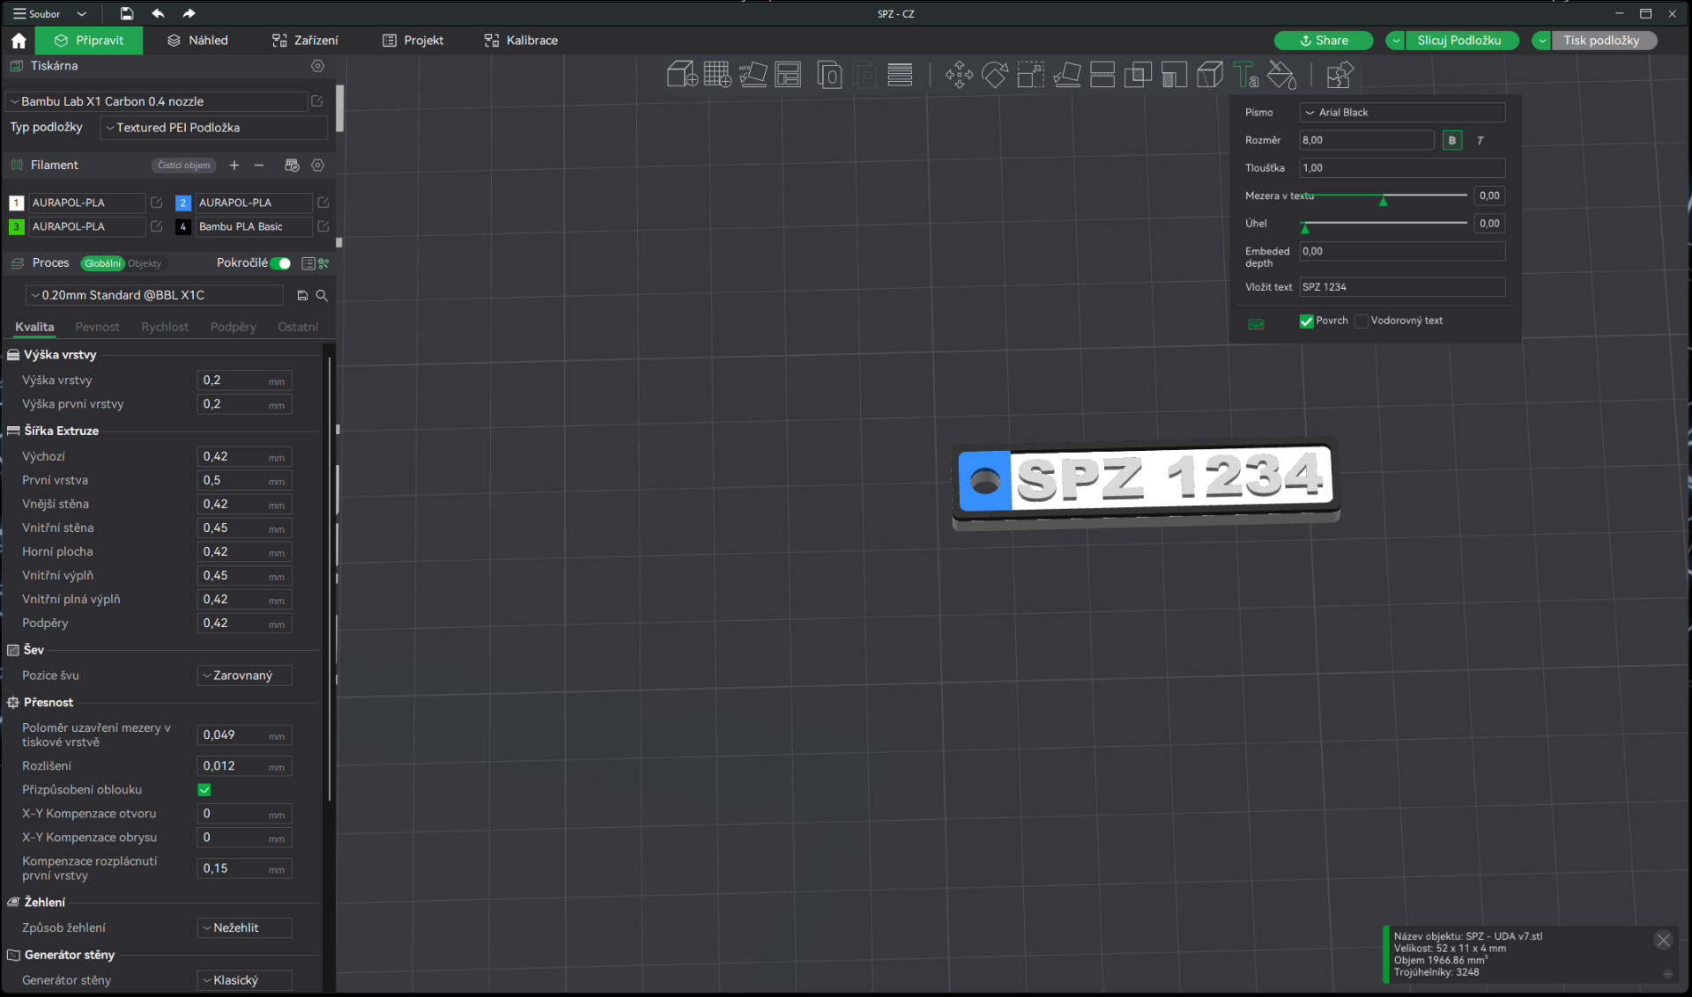Viewport: 1692px width, 997px height.
Task: Click the Share button
Action: coord(1324,41)
